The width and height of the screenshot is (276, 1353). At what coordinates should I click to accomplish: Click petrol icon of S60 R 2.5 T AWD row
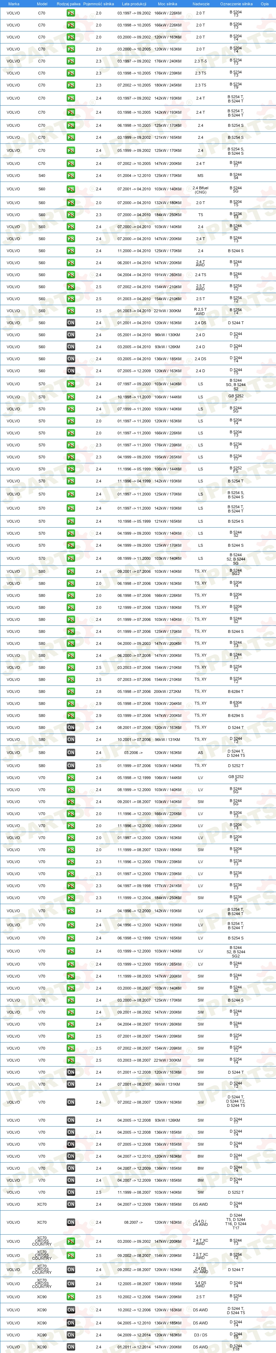71,311
